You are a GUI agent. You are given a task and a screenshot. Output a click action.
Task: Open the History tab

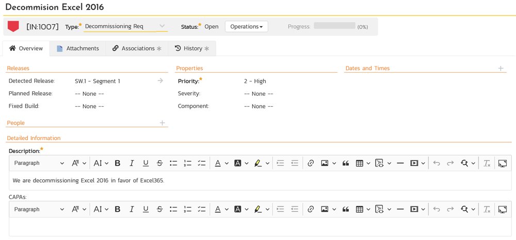click(x=192, y=48)
